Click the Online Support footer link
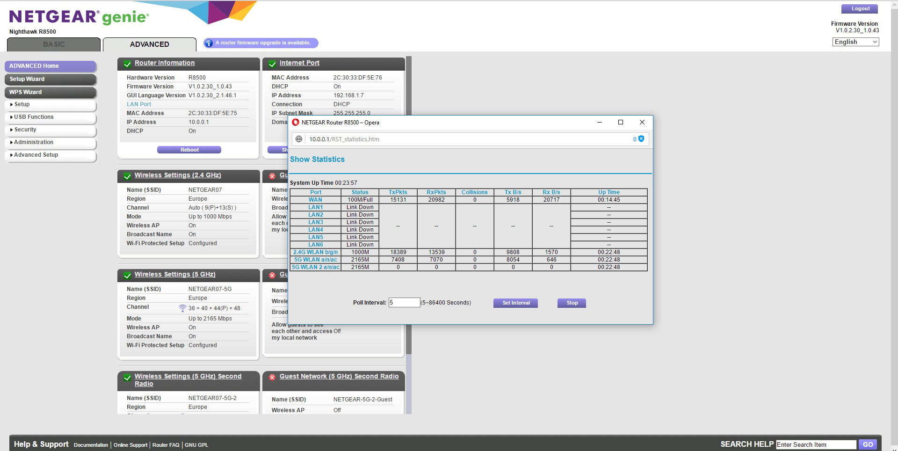Viewport: 898px width, 451px height. [130, 445]
